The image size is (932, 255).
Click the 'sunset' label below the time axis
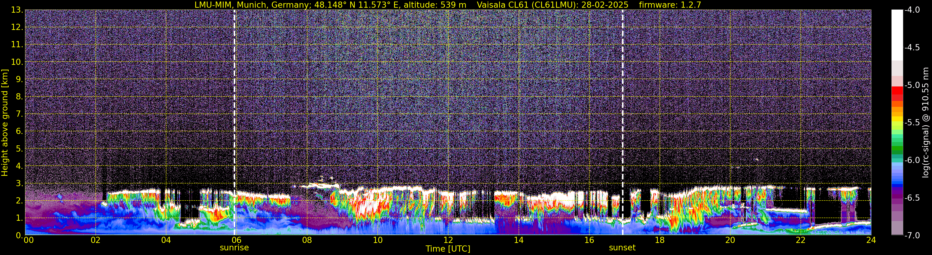[622, 248]
